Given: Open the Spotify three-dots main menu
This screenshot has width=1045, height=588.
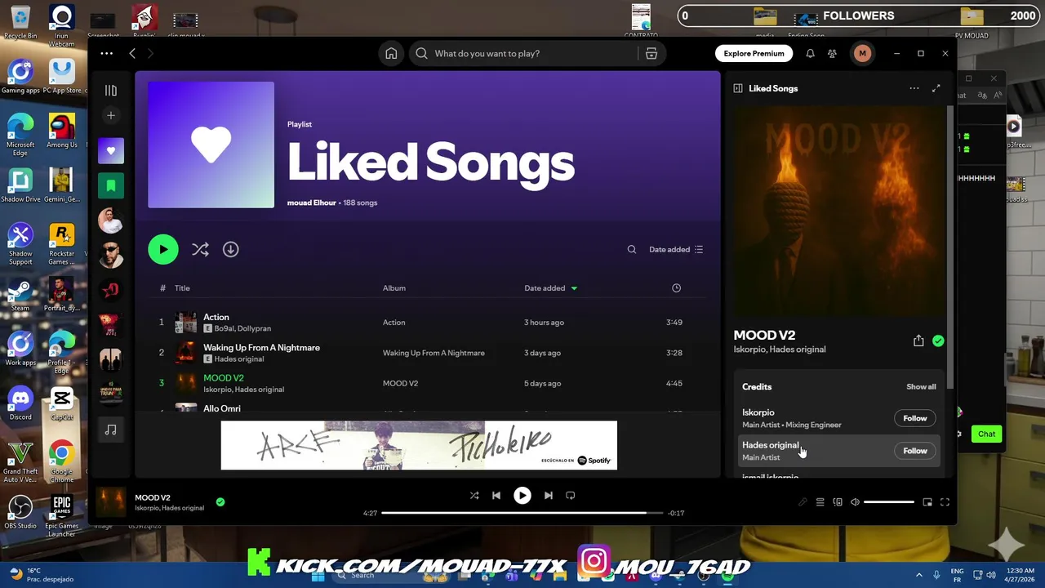Looking at the screenshot, I should [106, 53].
